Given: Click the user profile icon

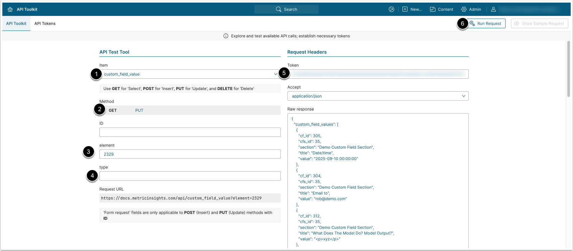Looking at the screenshot, I should [494, 9].
